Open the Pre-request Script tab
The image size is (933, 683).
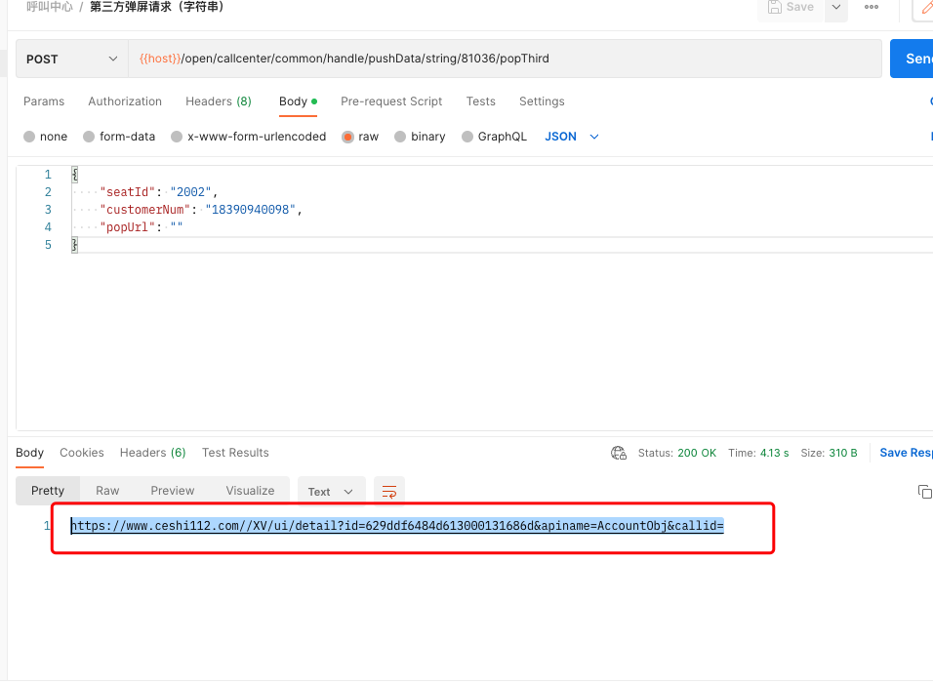coord(391,101)
